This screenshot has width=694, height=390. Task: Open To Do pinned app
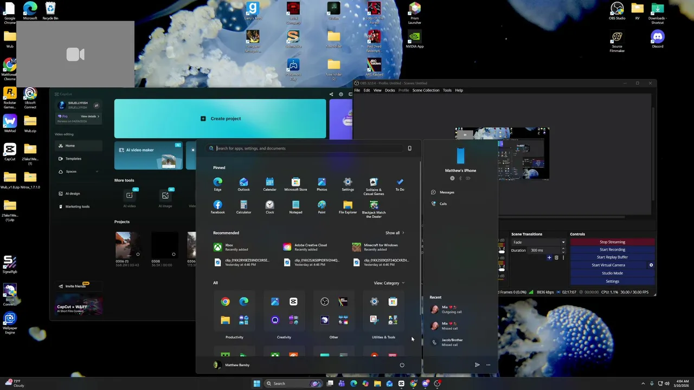400,184
